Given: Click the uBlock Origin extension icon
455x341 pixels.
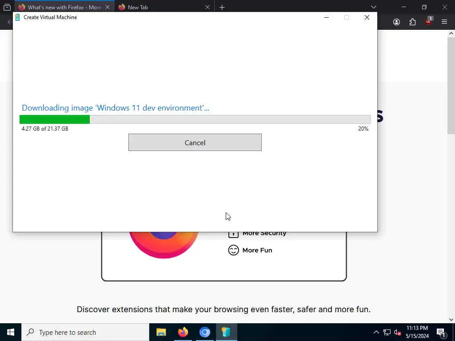Looking at the screenshot, I should (x=428, y=21).
